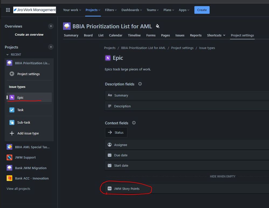Click the Sub-task icon in sidebar

[12, 122]
